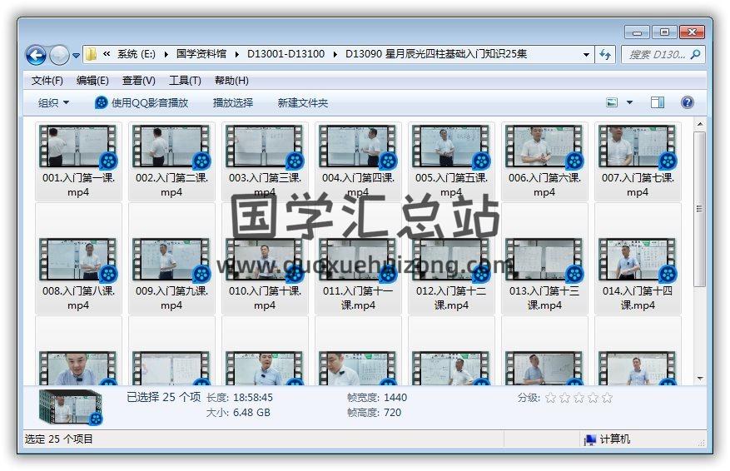730x471 pixels.
Task: Select 国学资料馆 in the breadcrumb
Action: [x=201, y=54]
